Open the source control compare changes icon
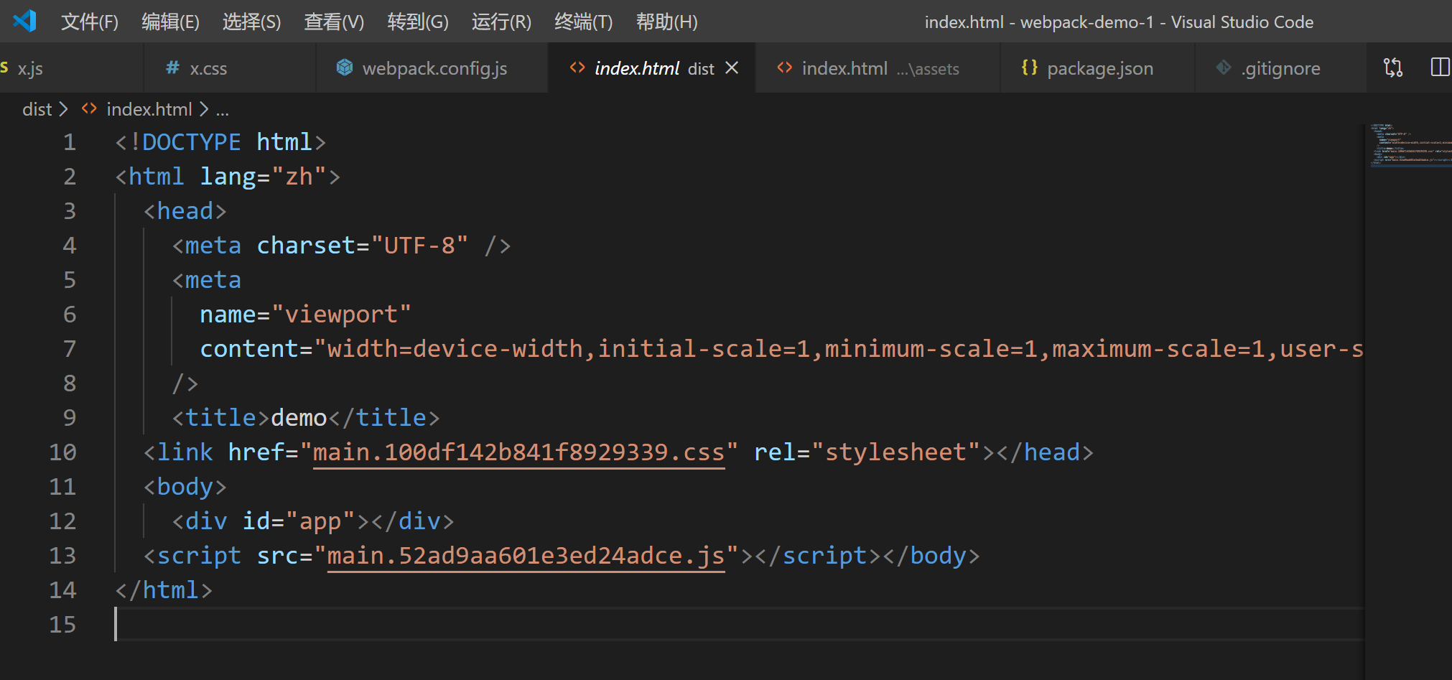Screen dimensions: 1452x680 click(x=1392, y=67)
